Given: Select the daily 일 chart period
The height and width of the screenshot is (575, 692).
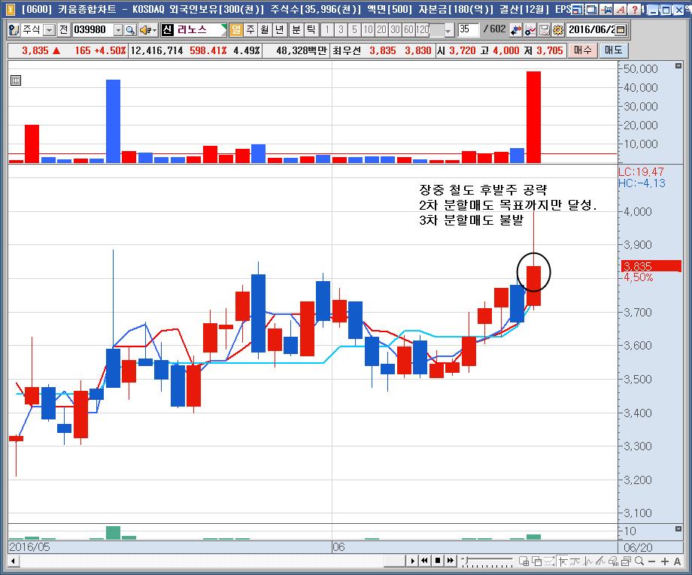Looking at the screenshot, I should coord(236,30).
